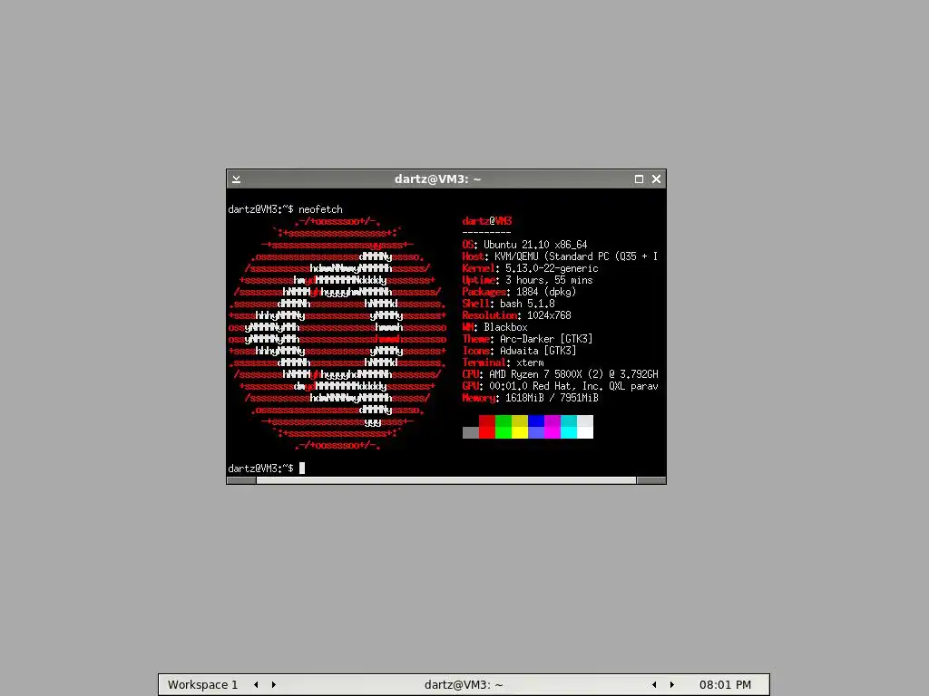Close the dartz@VM3 terminal window

click(657, 179)
